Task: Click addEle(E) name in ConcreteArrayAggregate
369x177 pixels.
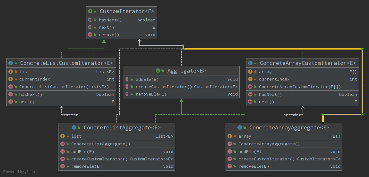Action: (250, 152)
